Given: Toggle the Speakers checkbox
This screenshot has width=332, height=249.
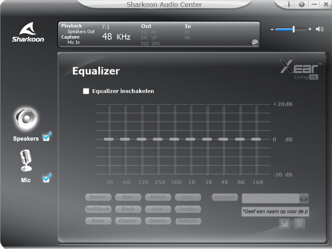Looking at the screenshot, I should (46, 137).
